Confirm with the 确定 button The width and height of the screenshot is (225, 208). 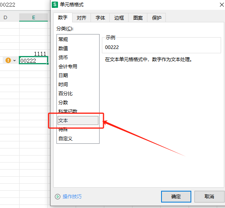coord(176,197)
